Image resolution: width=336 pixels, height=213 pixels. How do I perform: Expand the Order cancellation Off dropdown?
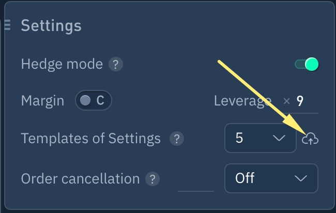[271, 178]
